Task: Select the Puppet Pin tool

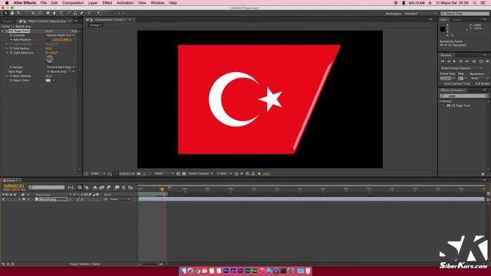Action: click(x=98, y=14)
